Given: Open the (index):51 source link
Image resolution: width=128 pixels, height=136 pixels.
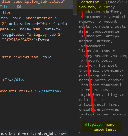Looking at the screenshot, I should [x=117, y=2].
